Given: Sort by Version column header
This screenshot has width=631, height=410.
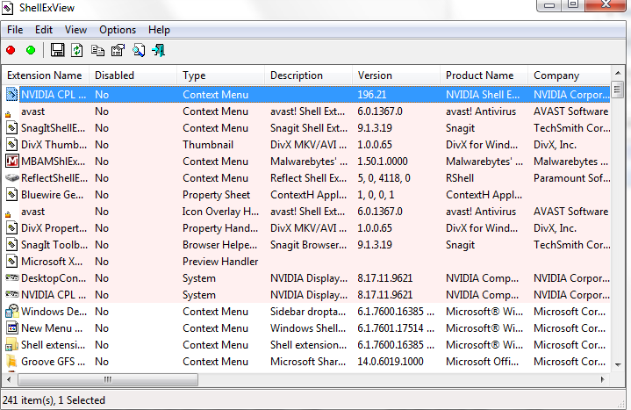Looking at the screenshot, I should click(x=396, y=76).
